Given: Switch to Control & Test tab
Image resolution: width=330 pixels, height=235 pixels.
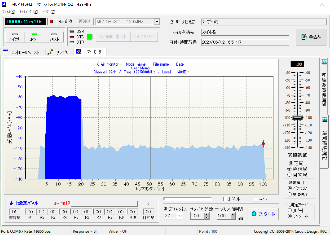Looking at the screenshot, I should (x=23, y=52).
